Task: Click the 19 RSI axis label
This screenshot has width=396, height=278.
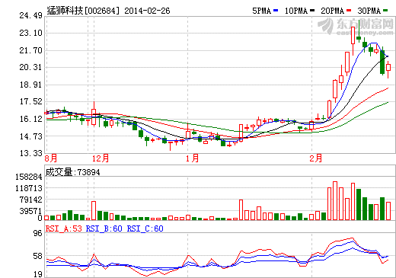Action: (38, 274)
